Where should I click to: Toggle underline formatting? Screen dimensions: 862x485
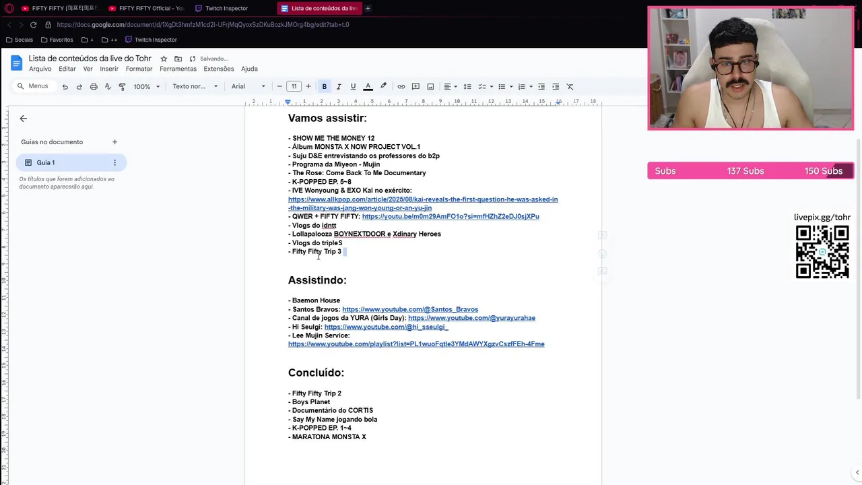tap(353, 87)
